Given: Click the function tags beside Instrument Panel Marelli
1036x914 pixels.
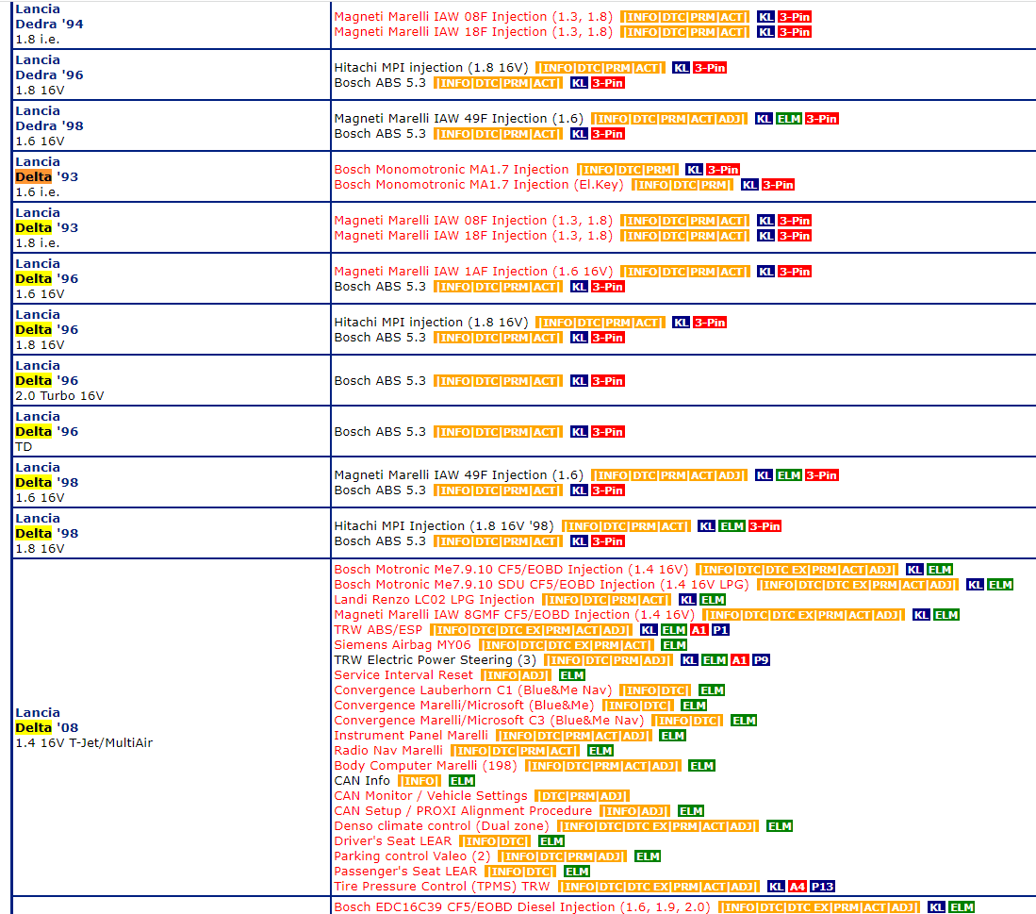Looking at the screenshot, I should click(x=573, y=736).
